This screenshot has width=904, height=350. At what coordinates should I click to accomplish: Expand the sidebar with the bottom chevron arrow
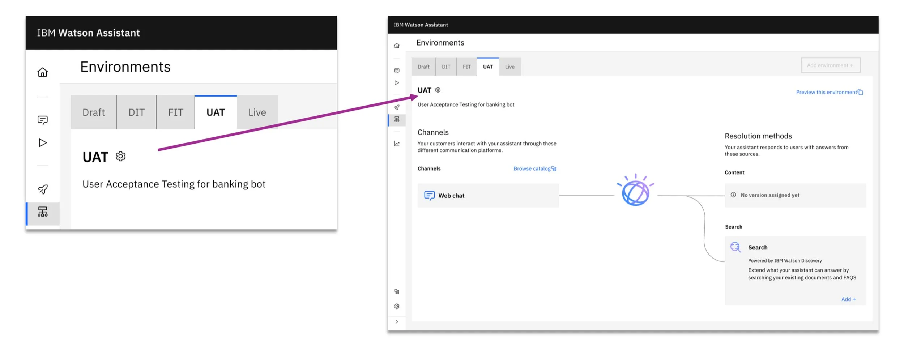coord(397,321)
